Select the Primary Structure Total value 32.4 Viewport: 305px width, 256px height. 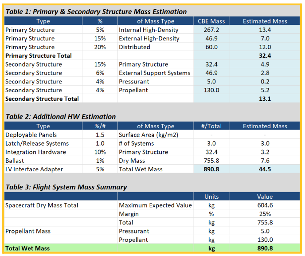[265, 56]
